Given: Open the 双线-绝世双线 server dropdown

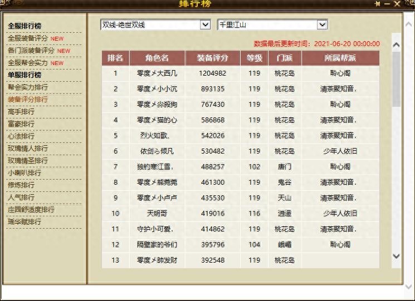Looking at the screenshot, I should tap(205, 25).
